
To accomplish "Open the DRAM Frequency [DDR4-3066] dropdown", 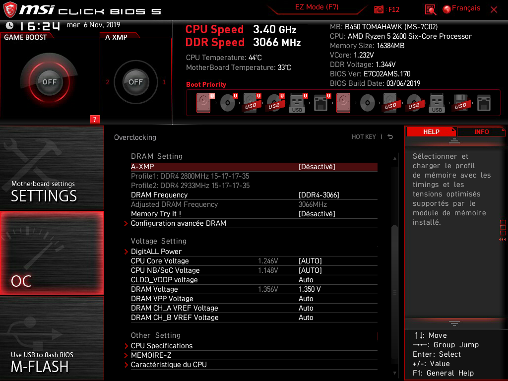I will click(254, 195).
